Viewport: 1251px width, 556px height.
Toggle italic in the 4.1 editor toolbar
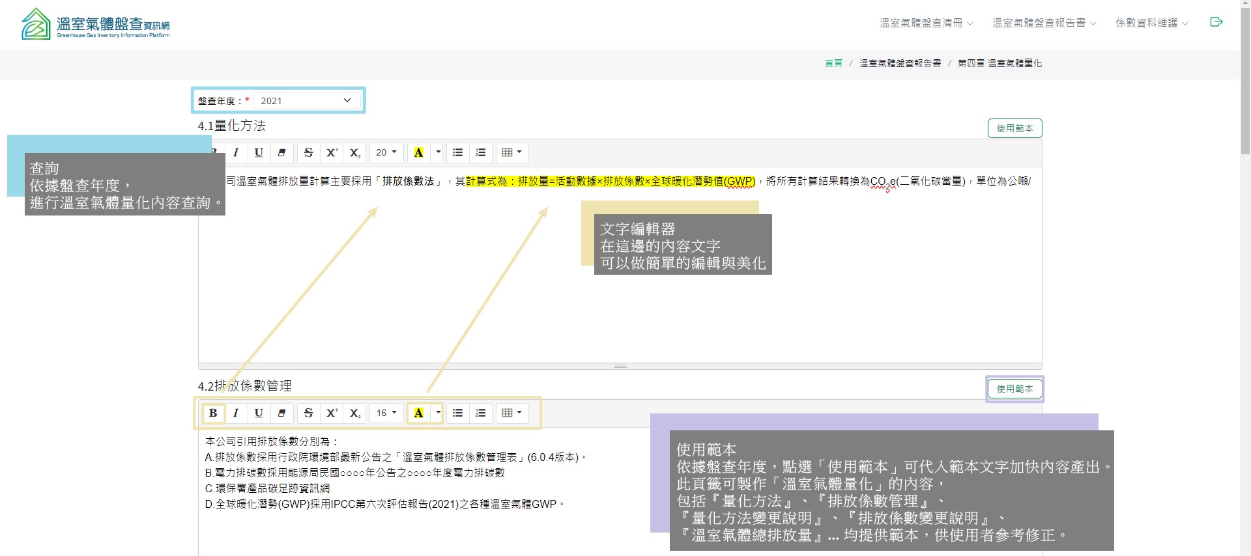pos(236,152)
